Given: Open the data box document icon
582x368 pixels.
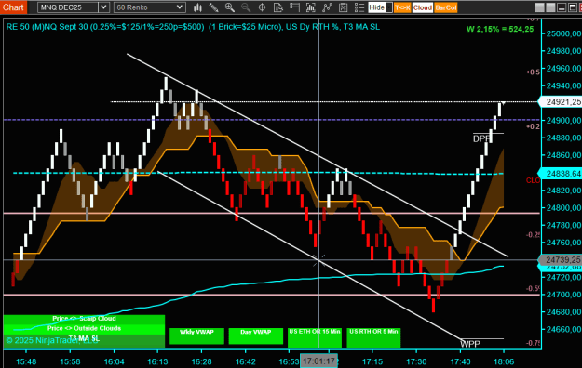Looking at the screenshot, I should [278, 7].
